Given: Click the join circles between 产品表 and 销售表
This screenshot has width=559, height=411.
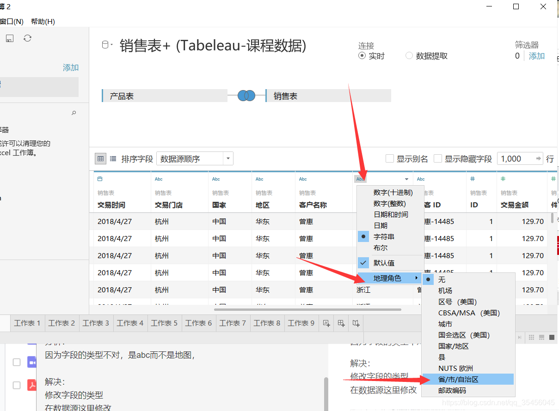Looking at the screenshot, I should coord(246,96).
